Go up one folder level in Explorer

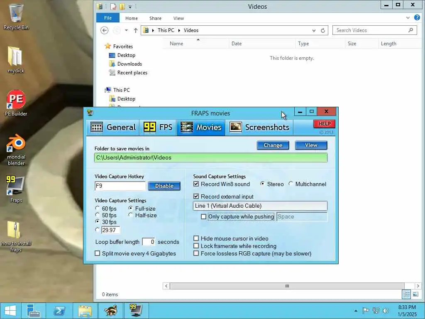click(136, 30)
